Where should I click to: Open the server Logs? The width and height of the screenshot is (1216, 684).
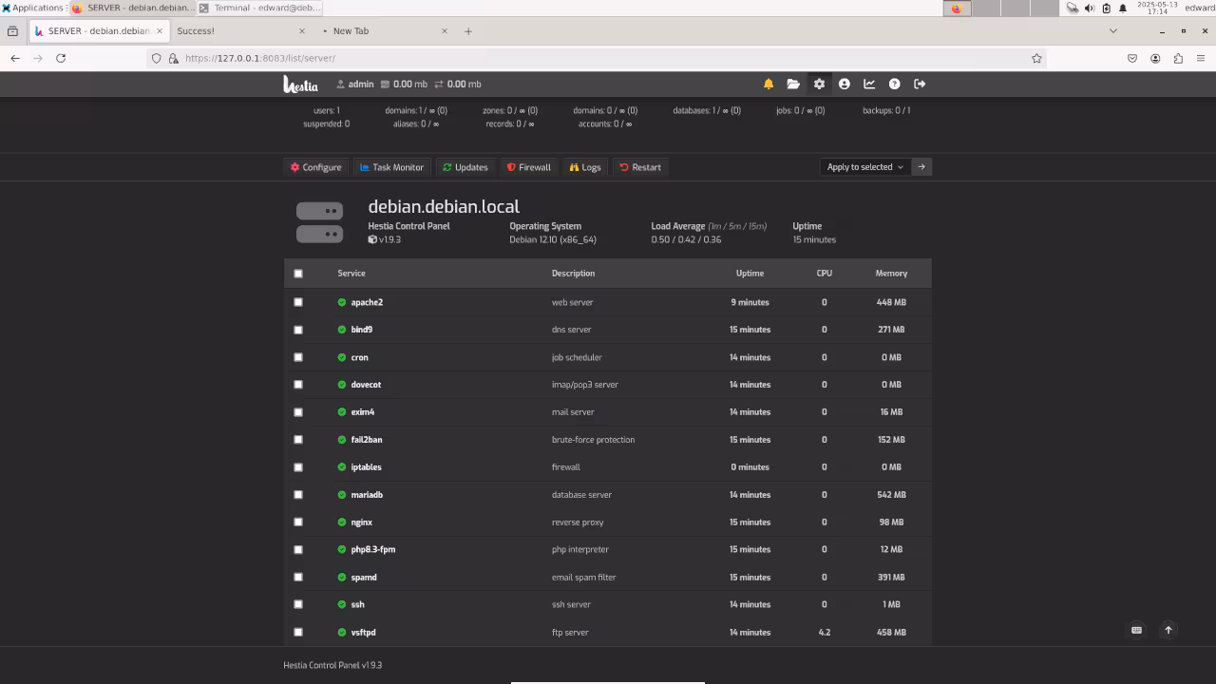585,167
